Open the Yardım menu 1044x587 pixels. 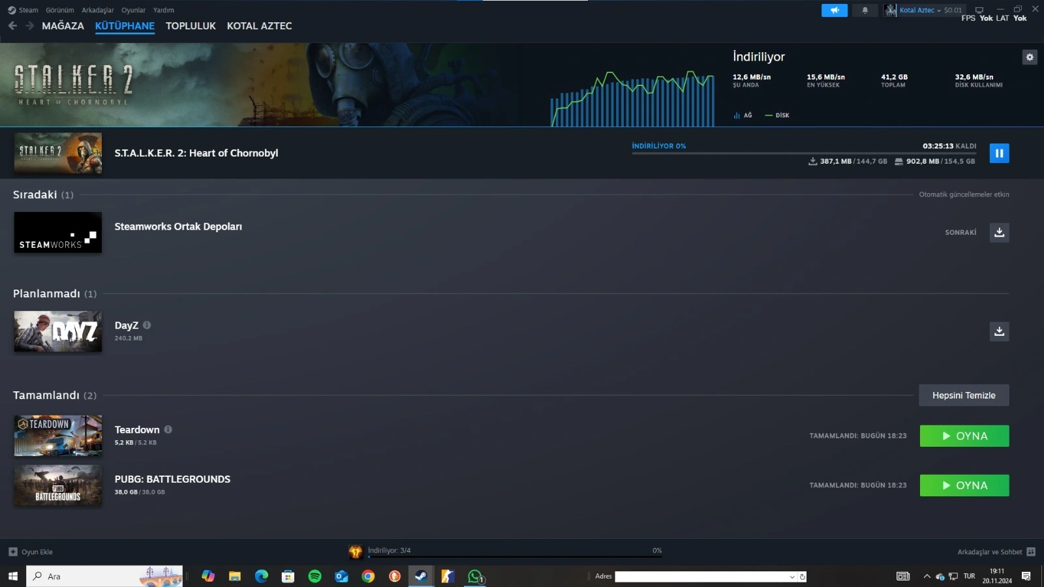pyautogui.click(x=163, y=10)
